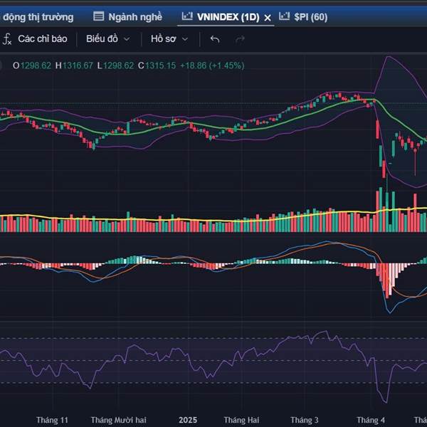Click the undo arrow icon

pyautogui.click(x=215, y=39)
